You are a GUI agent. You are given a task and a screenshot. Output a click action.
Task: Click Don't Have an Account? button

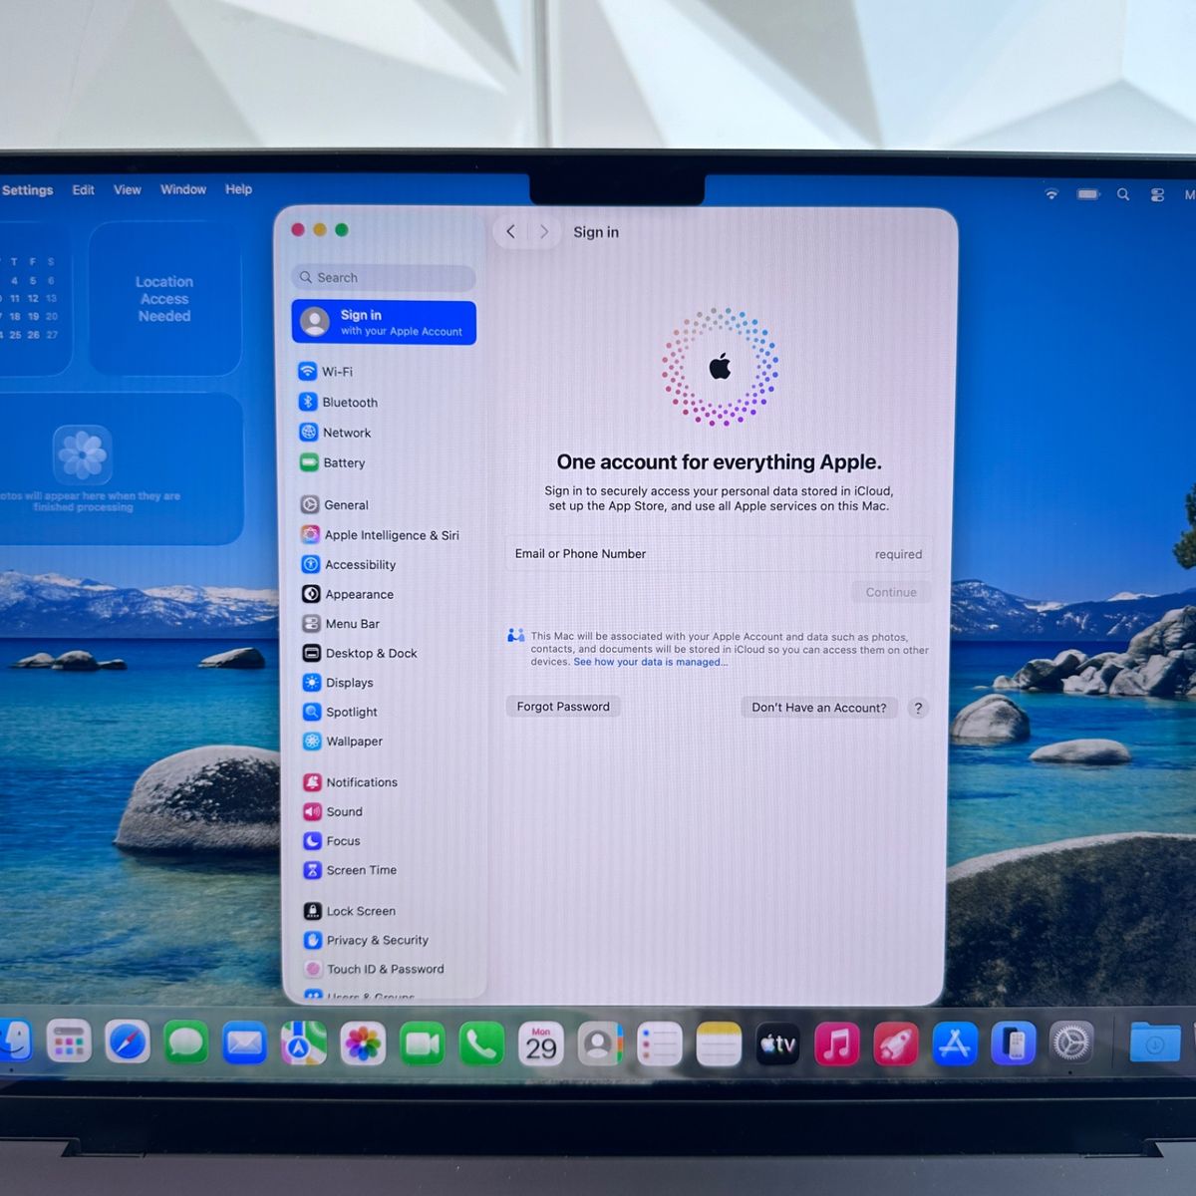click(x=819, y=708)
